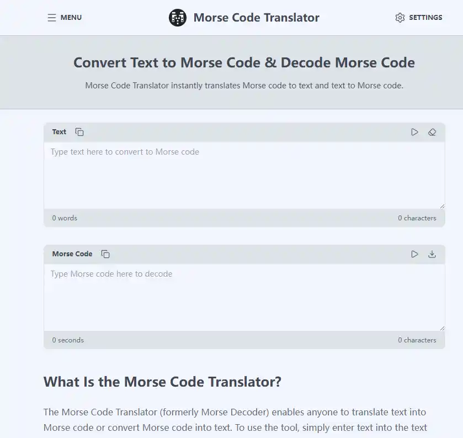Image resolution: width=463 pixels, height=438 pixels.
Task: Click the SETTINGS label
Action: click(x=425, y=17)
